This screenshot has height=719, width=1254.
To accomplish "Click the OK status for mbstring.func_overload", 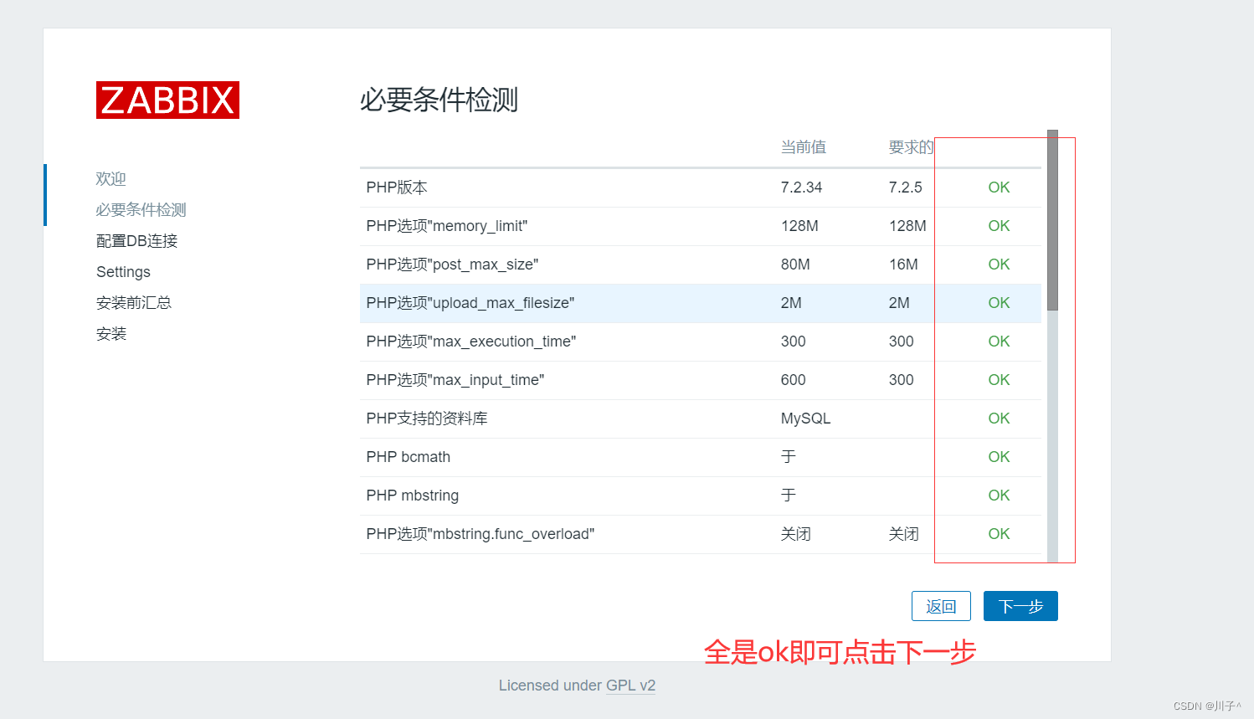I will [998, 533].
